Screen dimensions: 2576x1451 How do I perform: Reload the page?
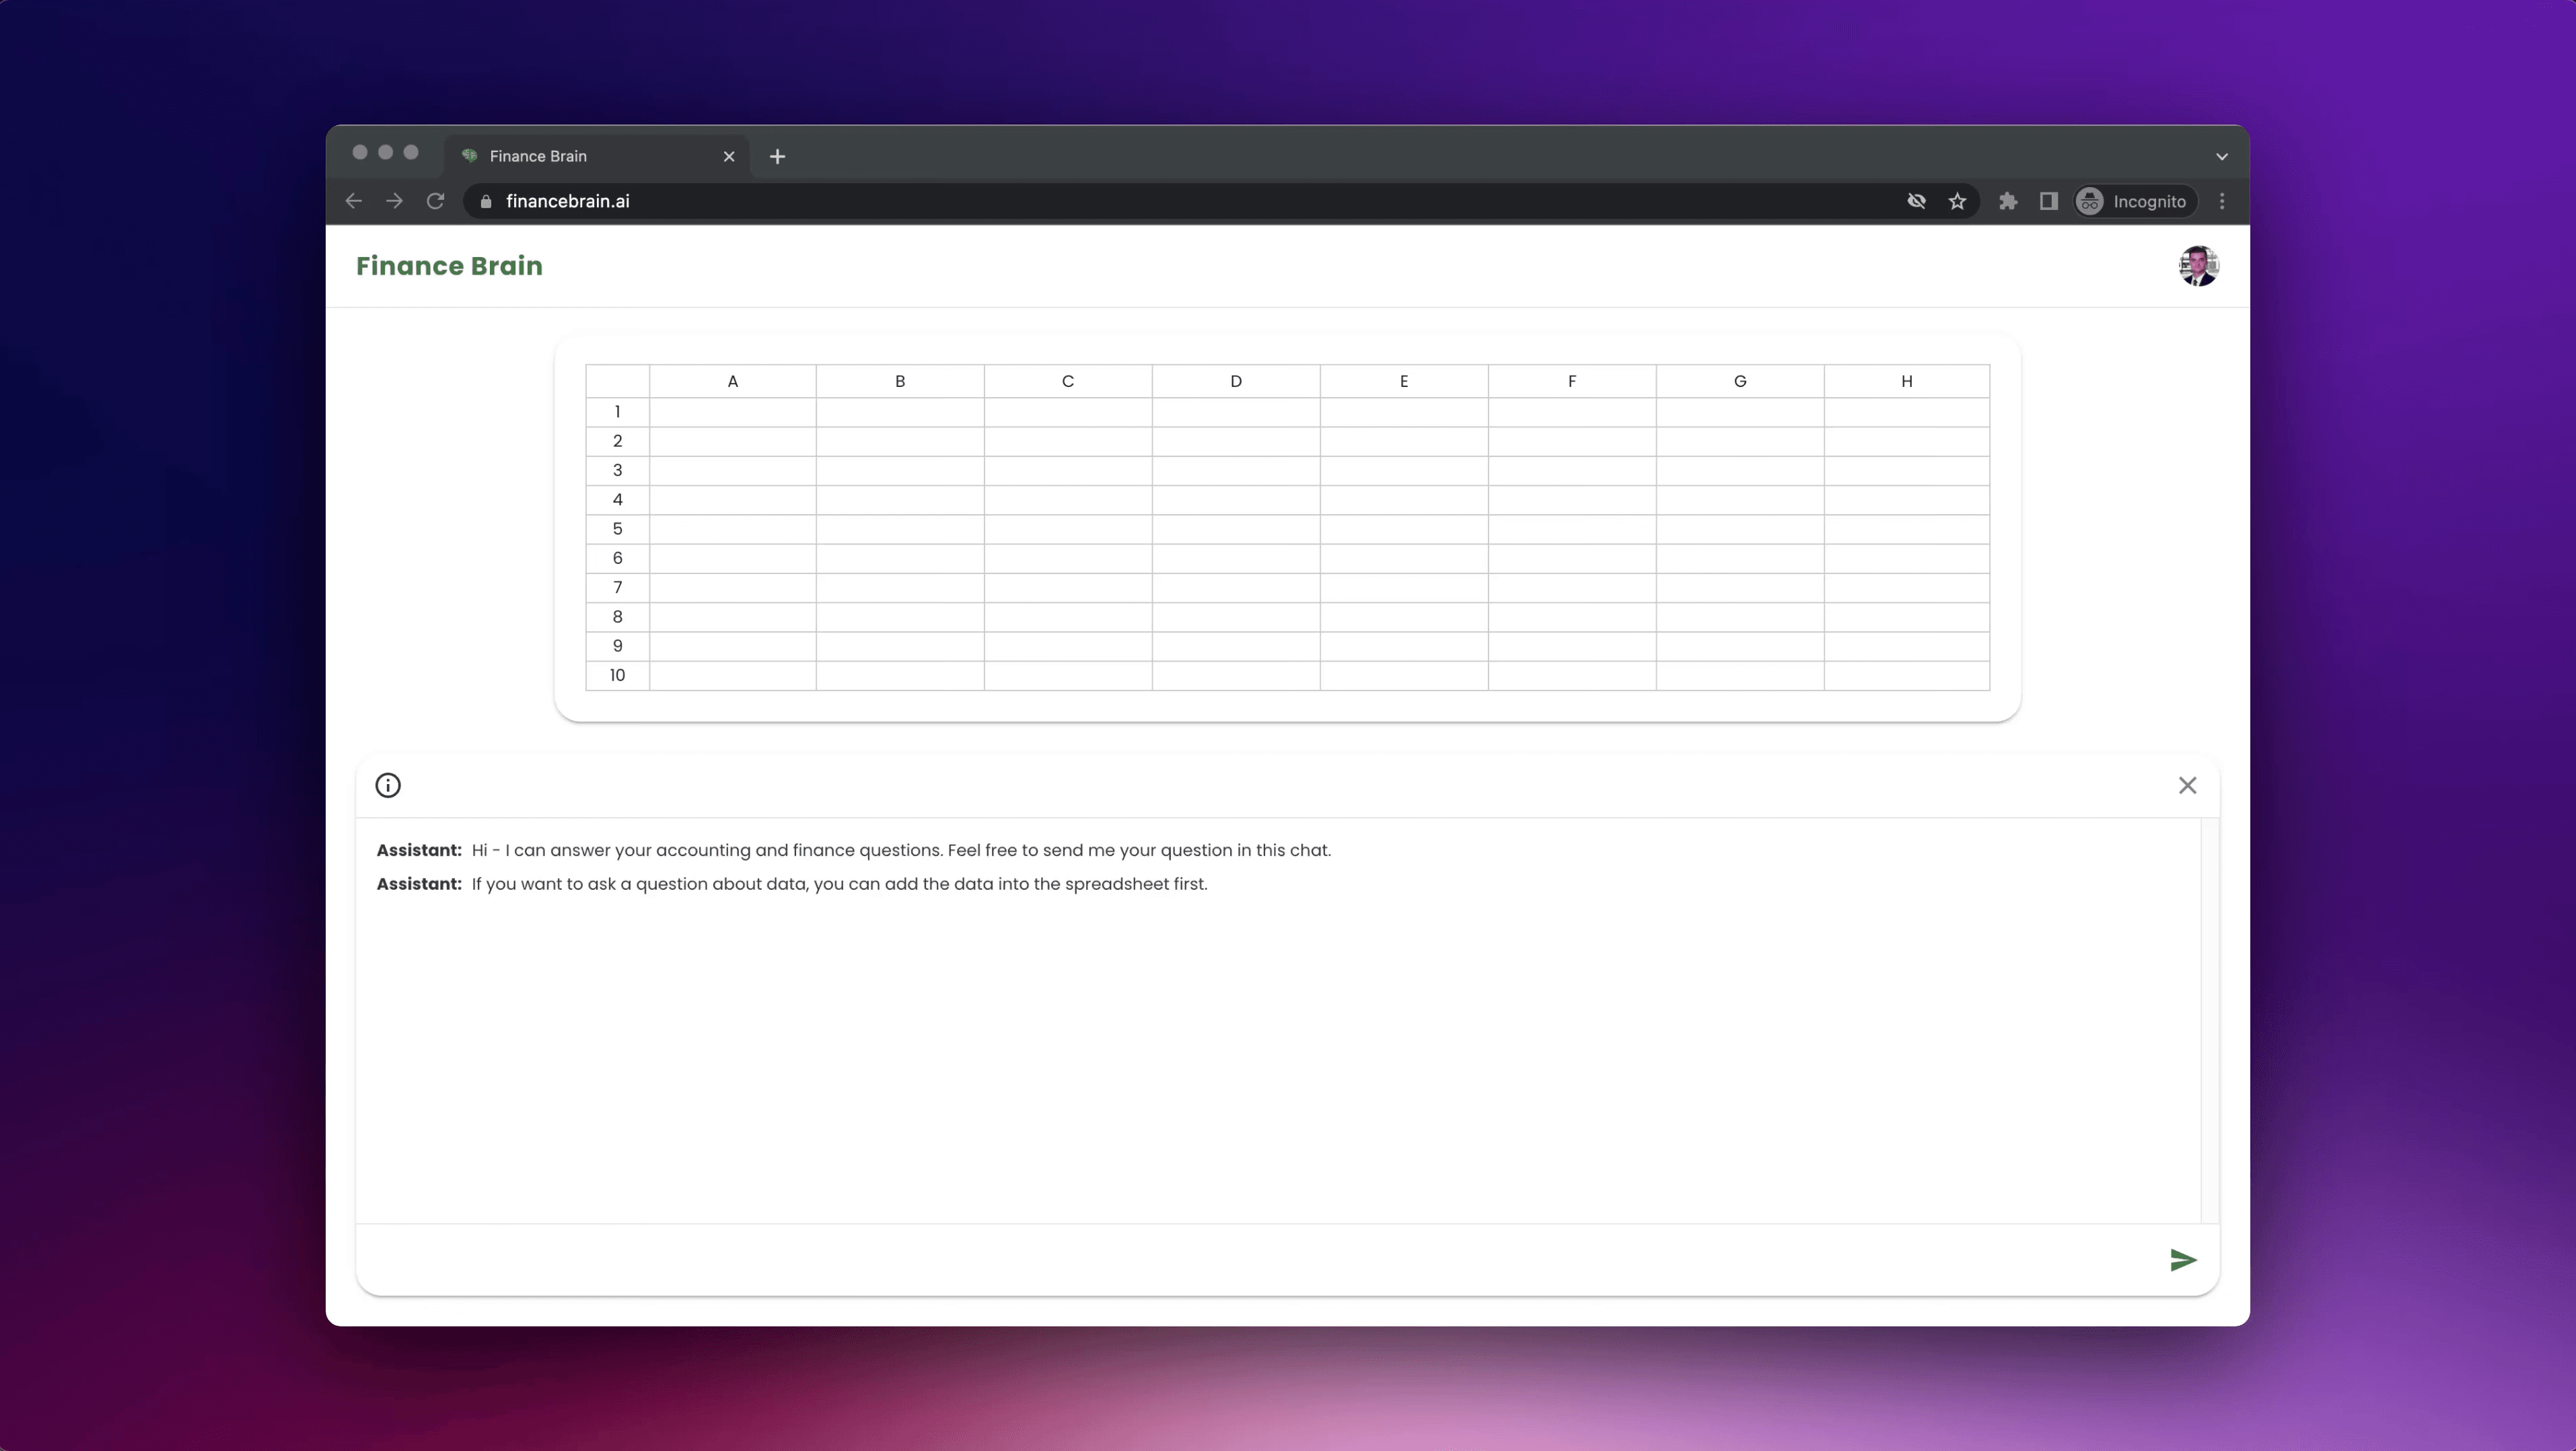tap(435, 201)
